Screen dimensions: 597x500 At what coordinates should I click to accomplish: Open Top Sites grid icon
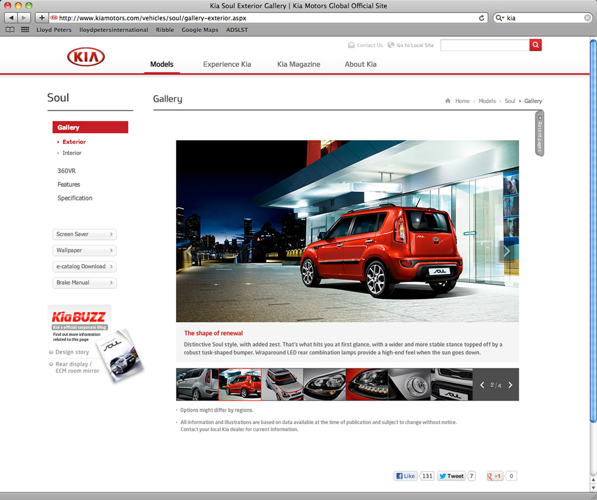[25, 30]
